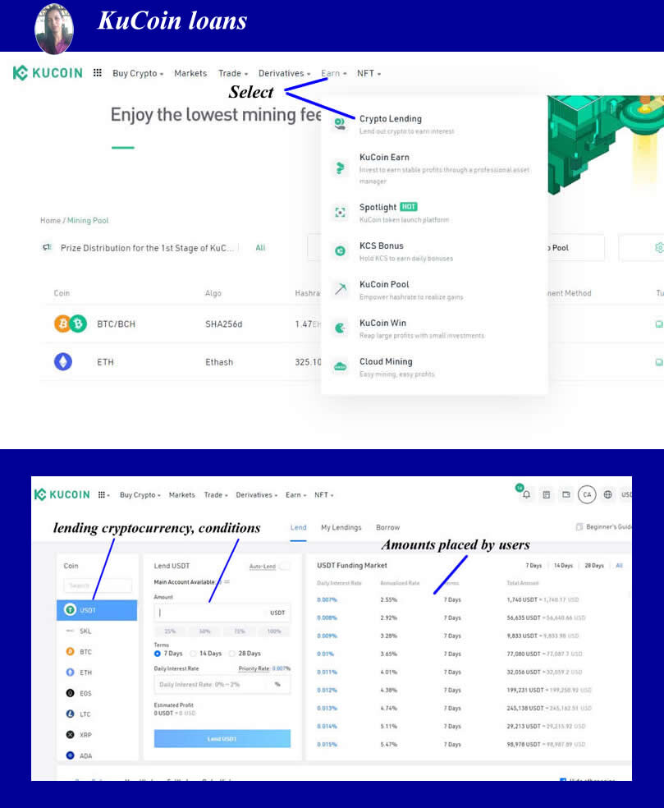Screen dimensions: 664x808
Task: Expand Derivatives menu in the bottom screenshot
Action: click(257, 494)
